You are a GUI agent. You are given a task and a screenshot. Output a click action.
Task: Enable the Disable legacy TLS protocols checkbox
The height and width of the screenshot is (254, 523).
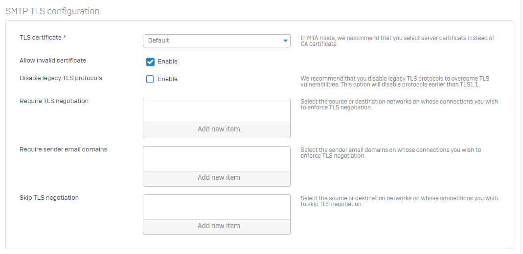point(150,79)
